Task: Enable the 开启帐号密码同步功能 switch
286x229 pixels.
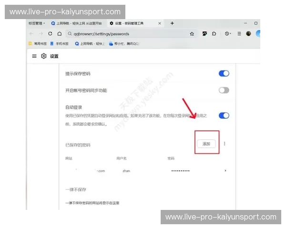Action: (224, 90)
